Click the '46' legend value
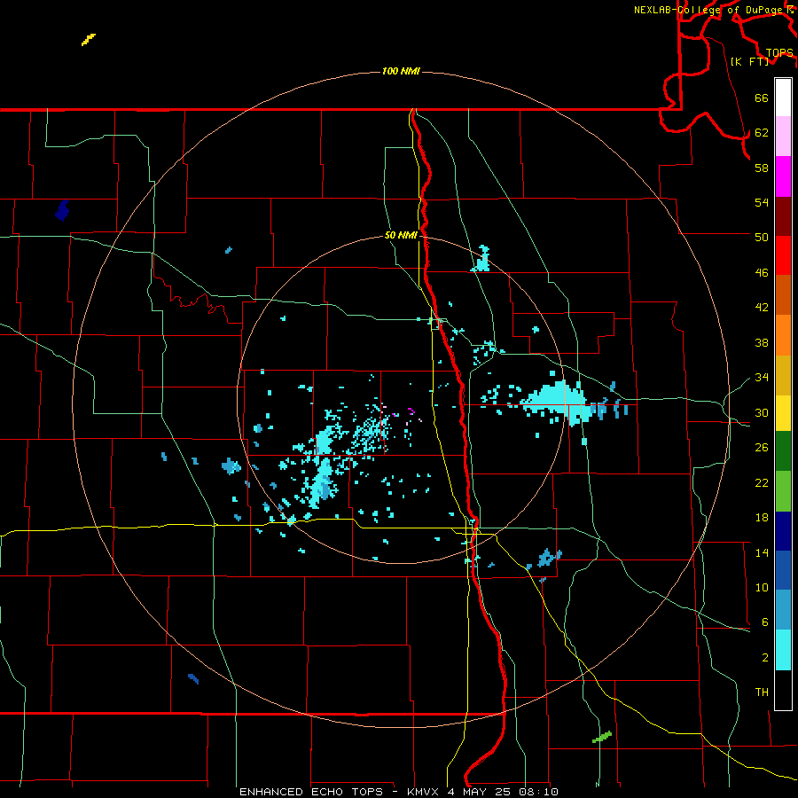This screenshot has height=798, width=798. [x=762, y=273]
